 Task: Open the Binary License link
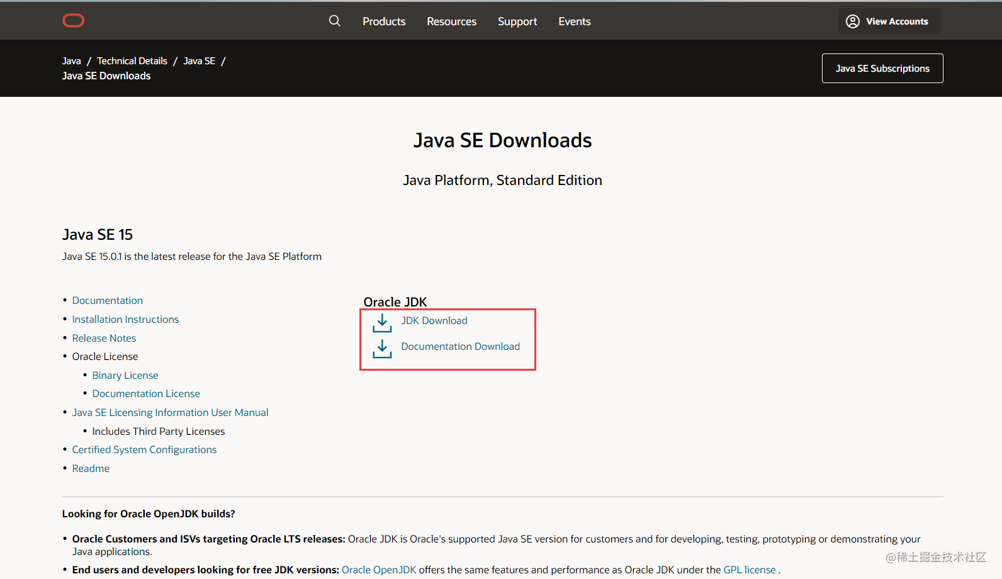click(x=125, y=375)
